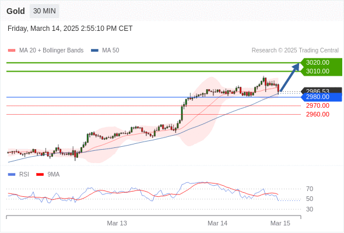The height and width of the screenshot is (233, 344).
Task: Click the Mar 15 axis label
Action: (x=280, y=223)
